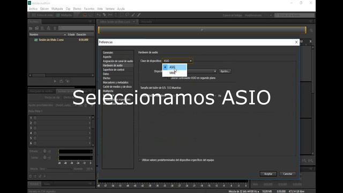Image resolution: width=343 pixels, height=193 pixels.
Task: Switch to the Historial tab
Action: [34, 184]
